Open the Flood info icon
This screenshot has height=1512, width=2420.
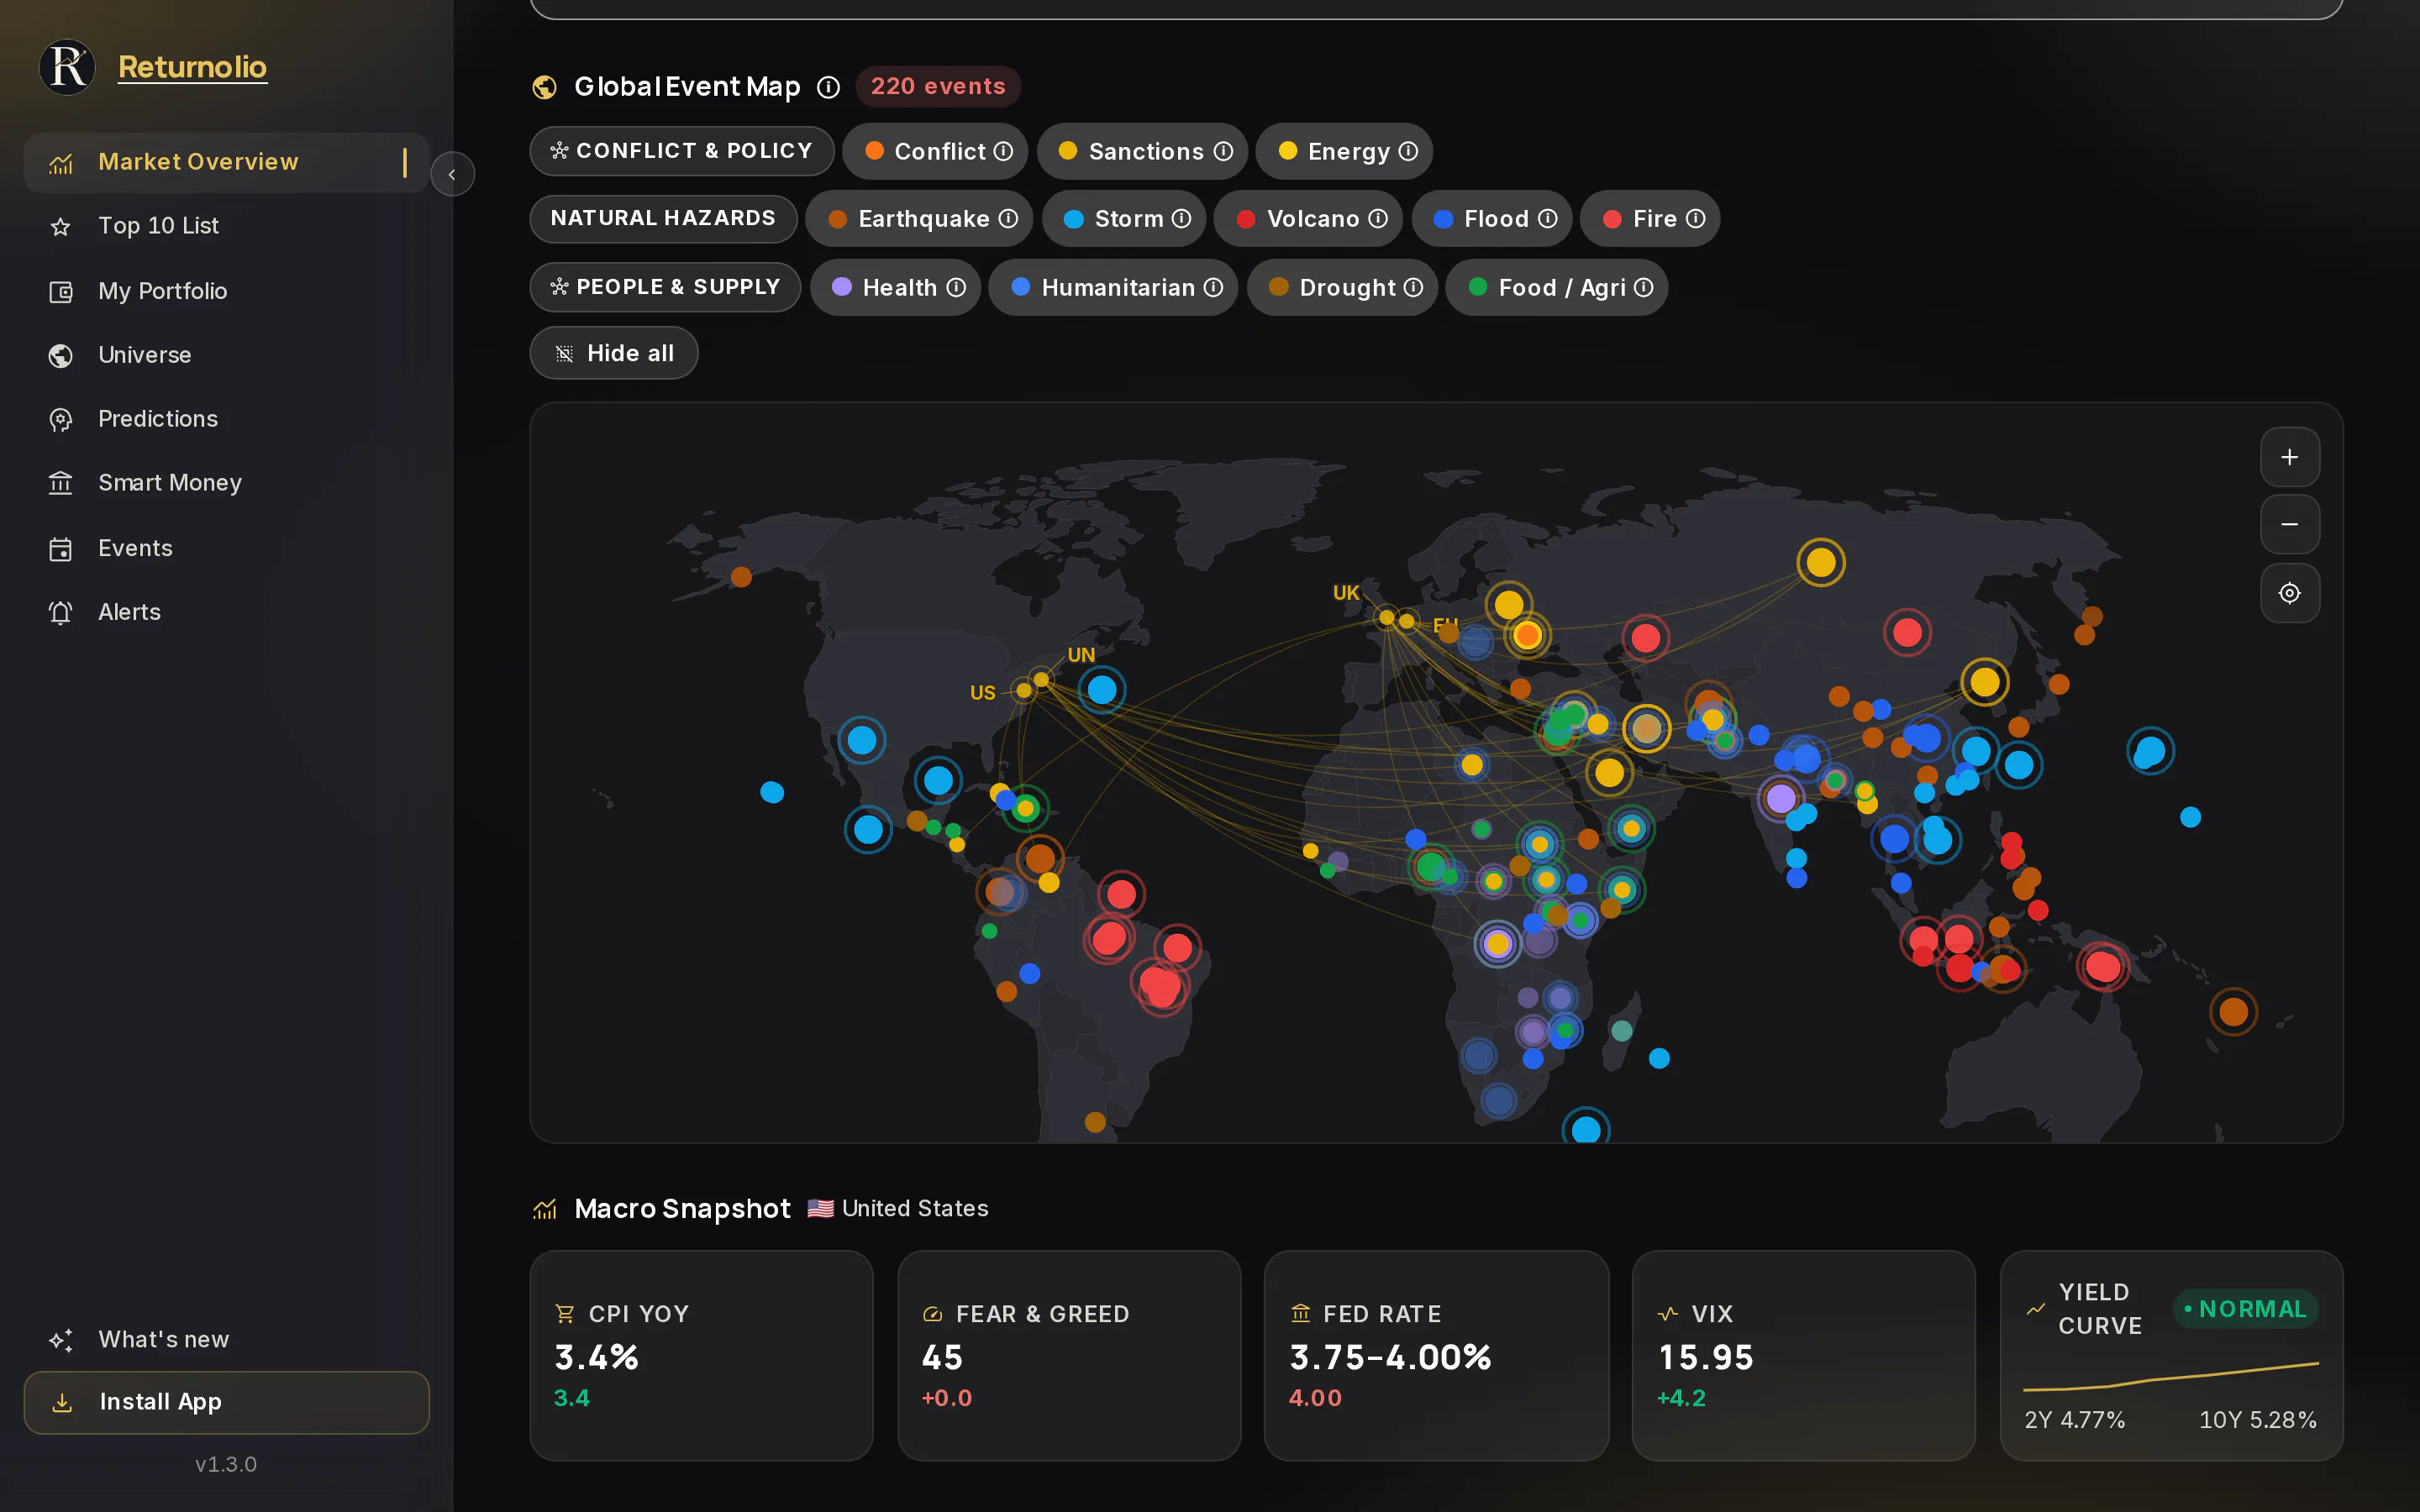pyautogui.click(x=1547, y=218)
